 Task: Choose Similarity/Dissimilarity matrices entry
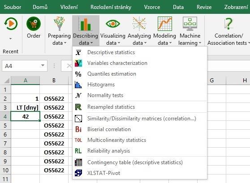click(140, 119)
